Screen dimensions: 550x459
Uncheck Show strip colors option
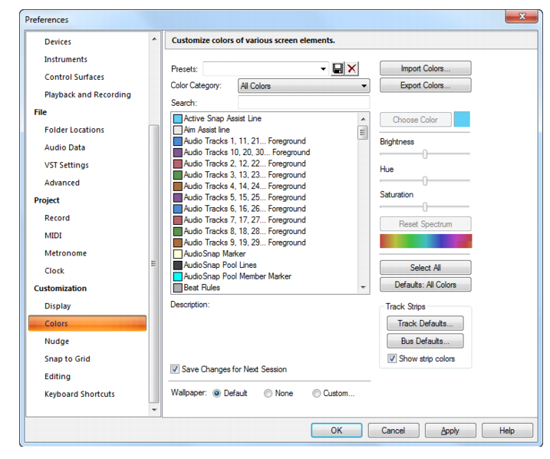coord(392,358)
